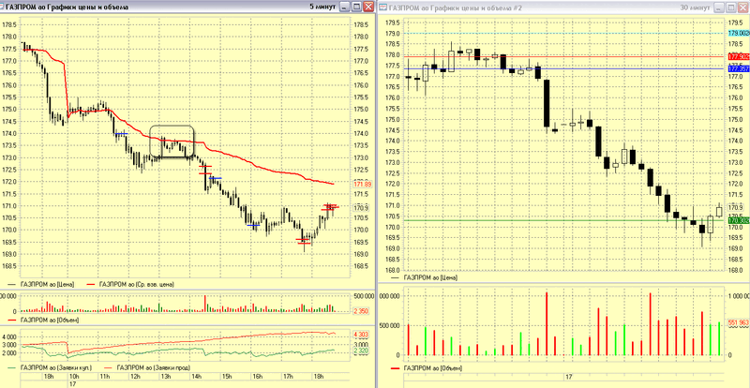Viewport: 750px width, 388px height.
Task: Select legend 'ГАЗПРОМ ао [Объем]' in 5-minute window
Action: [50, 320]
